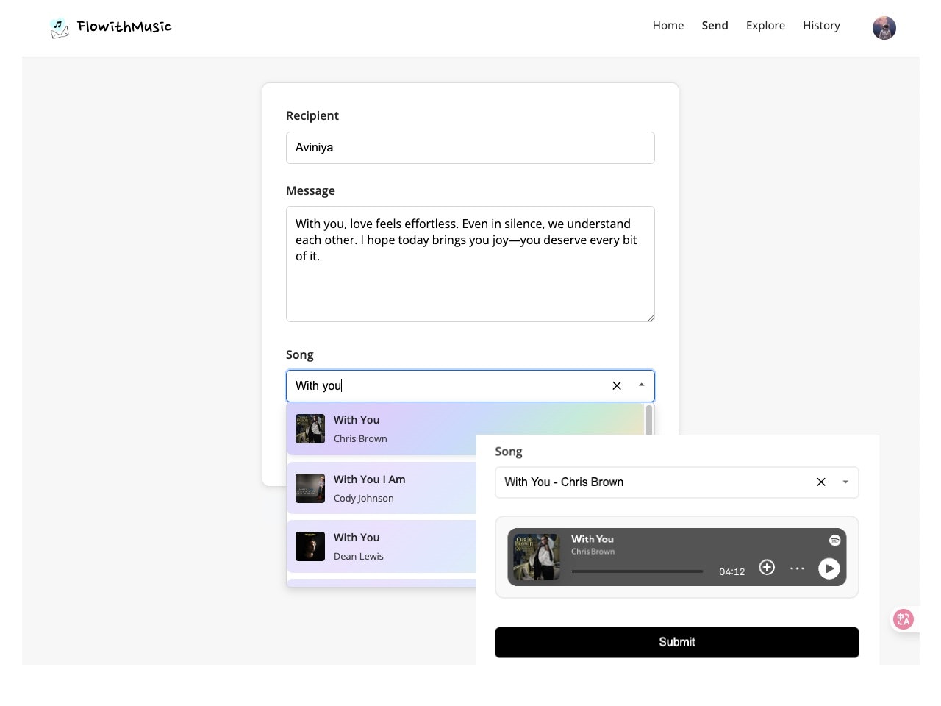Go to Home page

pos(668,26)
